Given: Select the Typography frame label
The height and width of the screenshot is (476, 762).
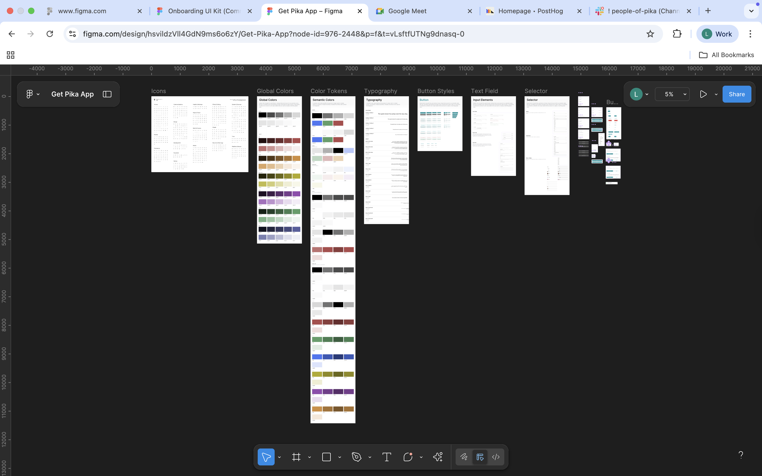Looking at the screenshot, I should pos(381,91).
